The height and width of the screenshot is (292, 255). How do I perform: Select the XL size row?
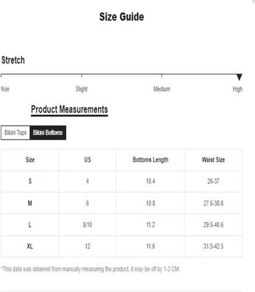click(x=122, y=246)
